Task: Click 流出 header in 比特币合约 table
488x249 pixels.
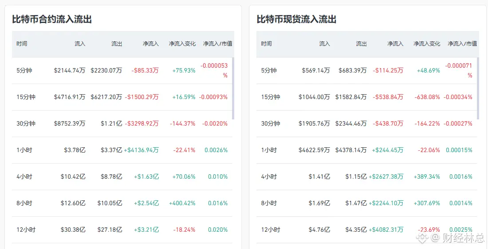Action: (x=117, y=44)
